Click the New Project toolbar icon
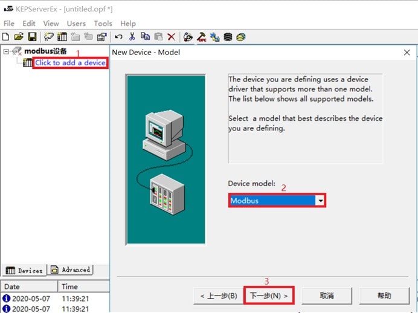418x313 pixels. tap(5, 36)
